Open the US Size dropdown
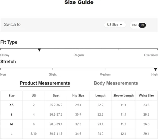Viewport: 158px width, 139px height. [115, 25]
